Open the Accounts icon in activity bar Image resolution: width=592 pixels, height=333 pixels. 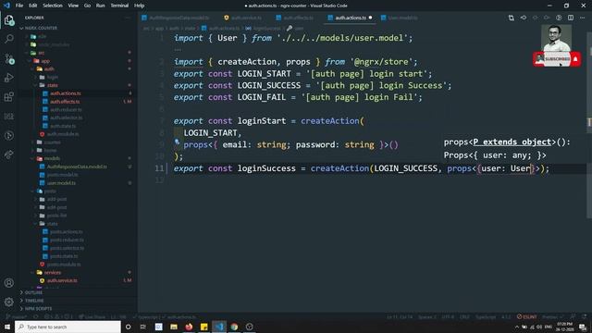click(9, 283)
